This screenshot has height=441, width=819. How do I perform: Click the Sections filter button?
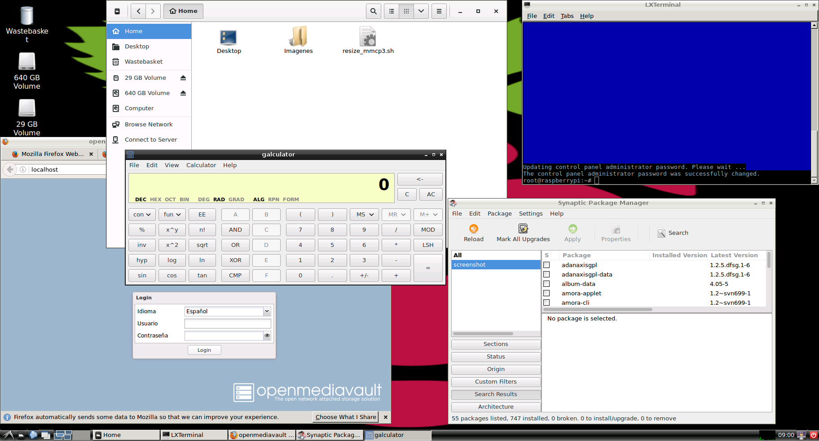(x=496, y=344)
